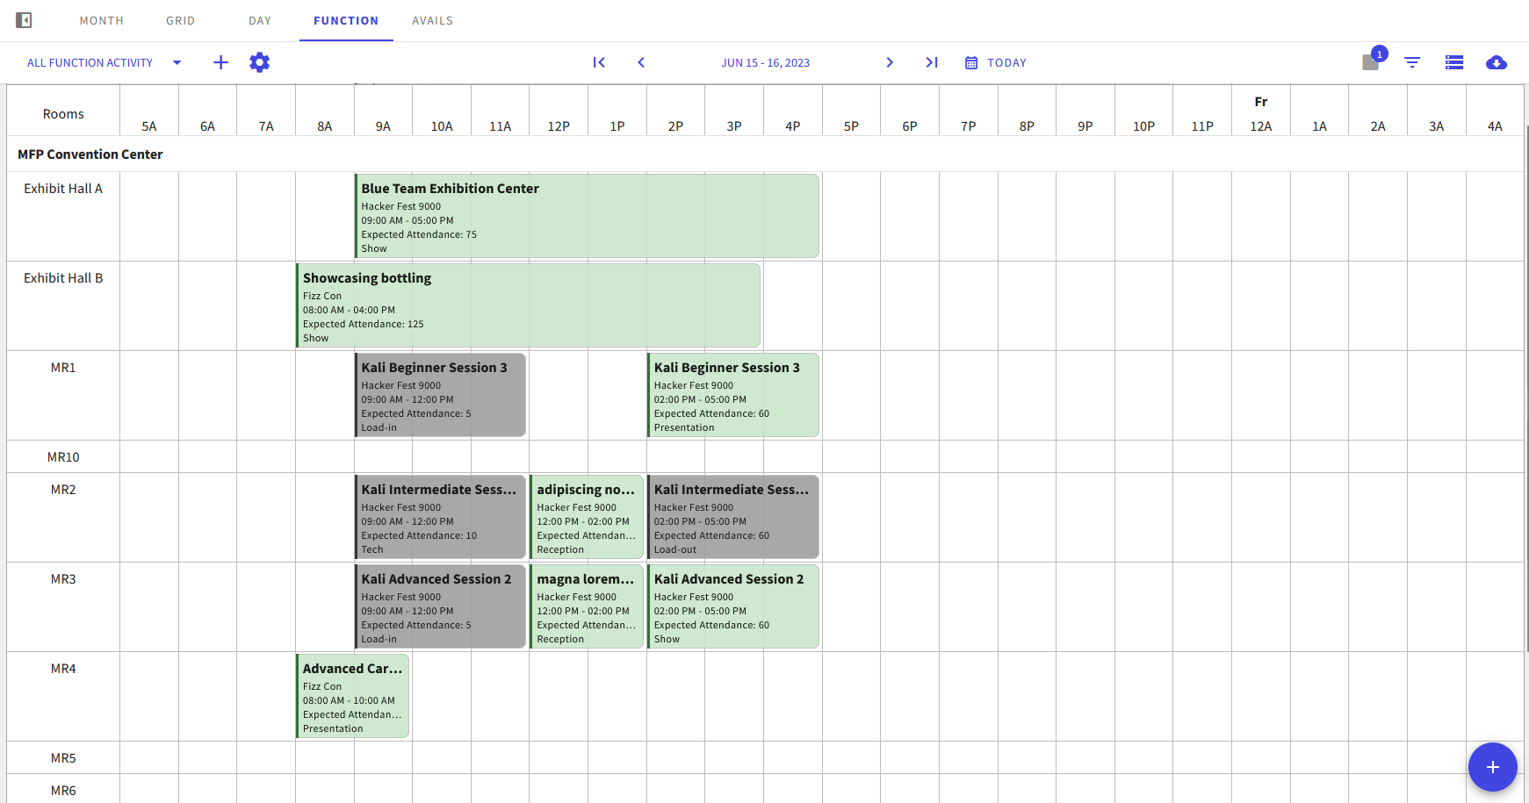The image size is (1529, 803).
Task: Change row density view icon
Action: point(1454,62)
